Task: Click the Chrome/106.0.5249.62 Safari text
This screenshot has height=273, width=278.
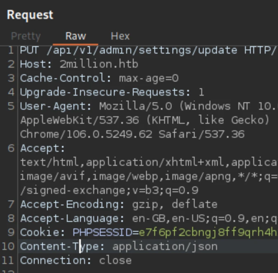Action: tap(132, 134)
